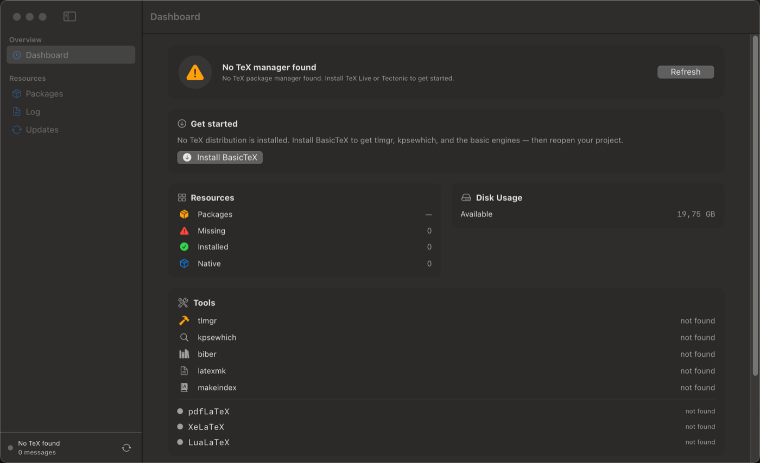
Task: Click the blue Native cube icon
Action: (184, 263)
